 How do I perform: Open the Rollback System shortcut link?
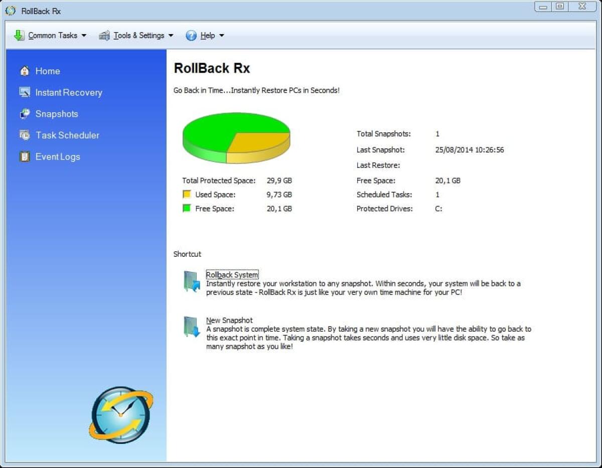(232, 274)
